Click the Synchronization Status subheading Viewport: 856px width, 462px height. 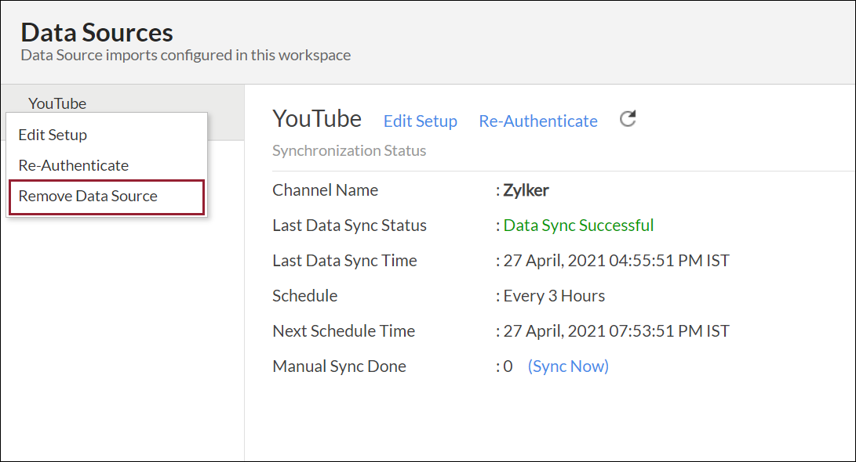coord(349,150)
